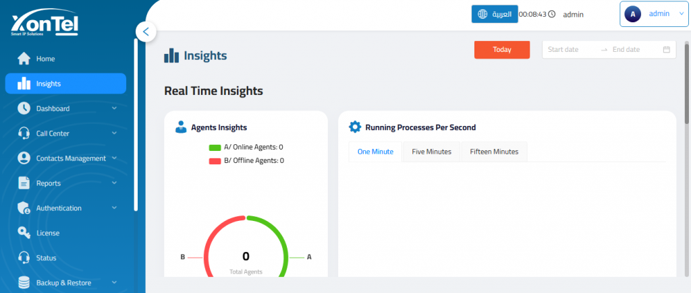The height and width of the screenshot is (293, 691).
Task: Click the Running Processes gear icon
Action: (355, 127)
